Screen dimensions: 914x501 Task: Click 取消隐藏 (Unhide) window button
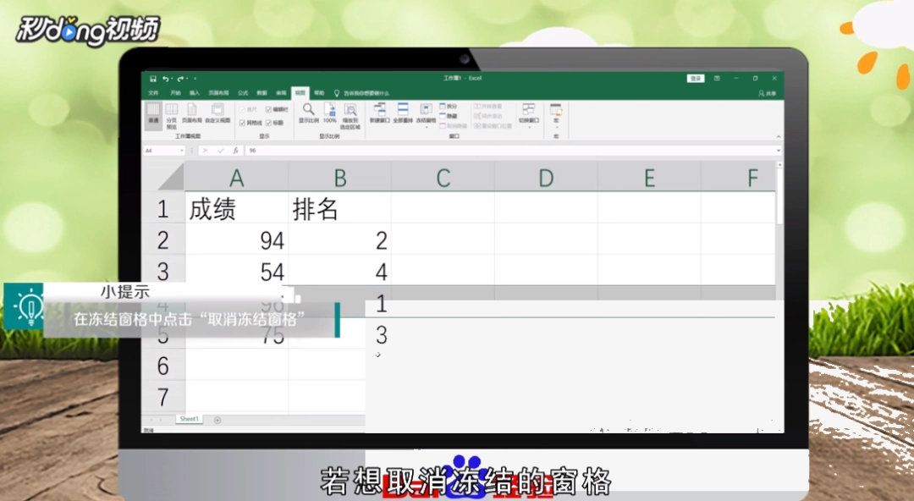(x=454, y=125)
